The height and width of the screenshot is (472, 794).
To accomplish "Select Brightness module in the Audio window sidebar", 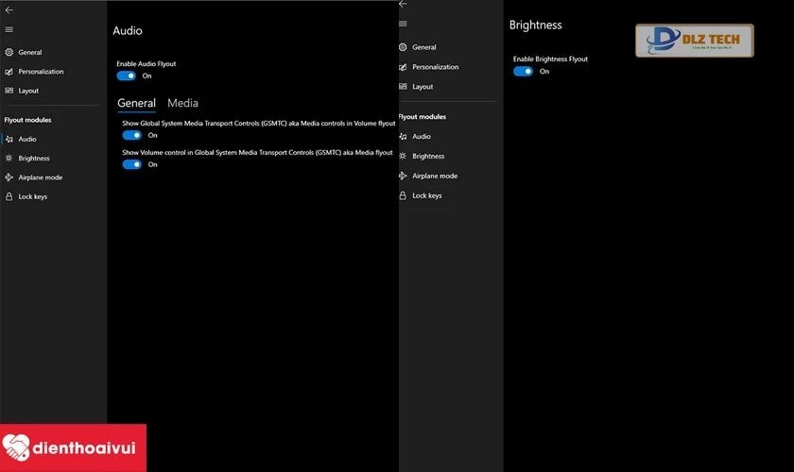I will (x=33, y=159).
